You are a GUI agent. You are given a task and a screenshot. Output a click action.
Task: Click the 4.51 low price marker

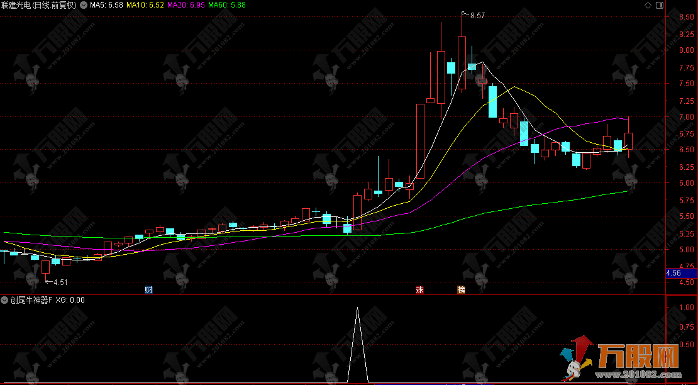[60, 282]
